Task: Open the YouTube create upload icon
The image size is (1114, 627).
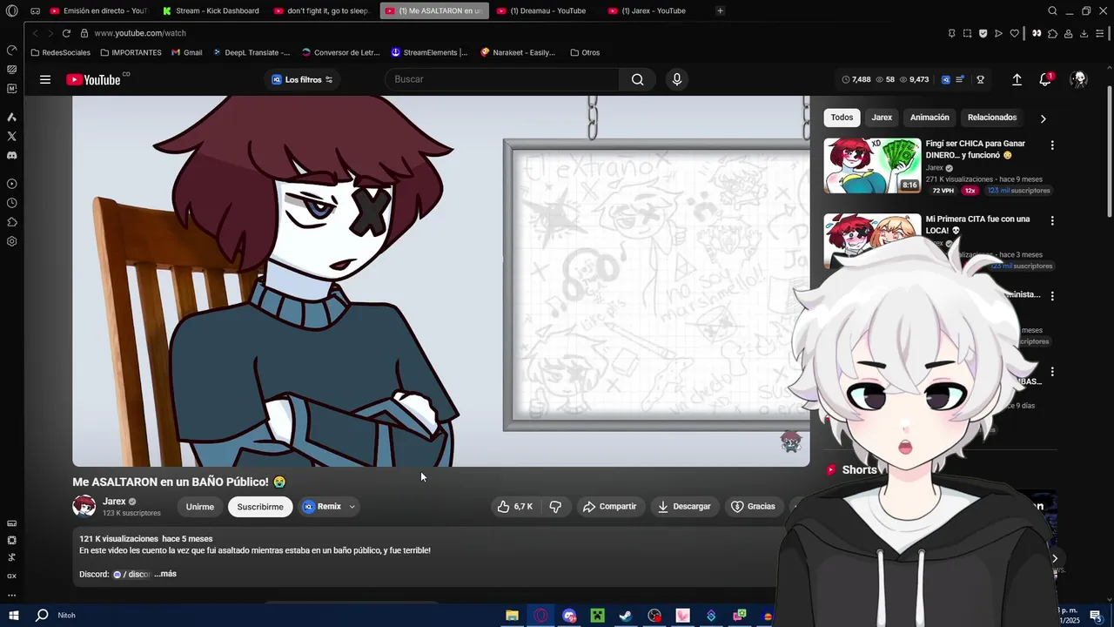Action: click(1017, 79)
